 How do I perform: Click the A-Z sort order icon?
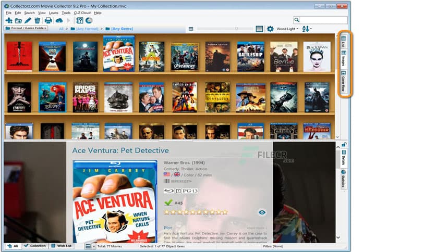[305, 29]
